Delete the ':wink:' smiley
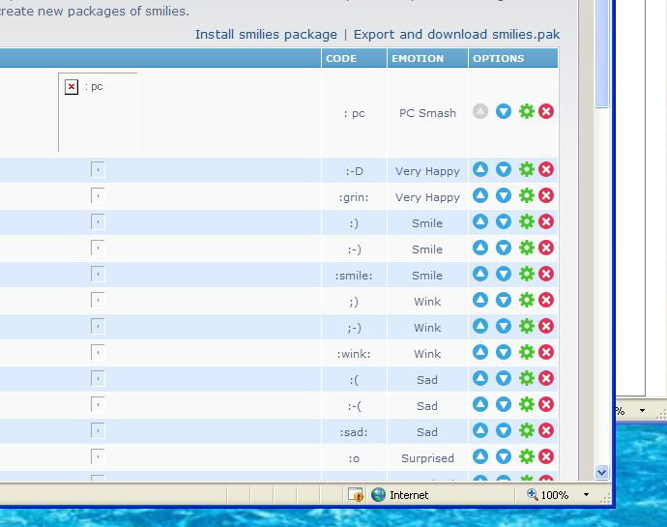The image size is (667, 527). 546,352
